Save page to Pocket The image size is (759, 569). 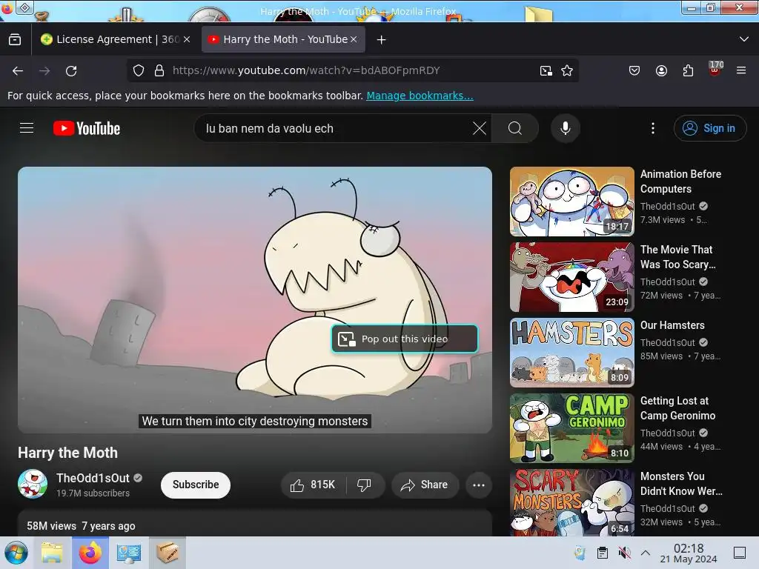(x=634, y=70)
